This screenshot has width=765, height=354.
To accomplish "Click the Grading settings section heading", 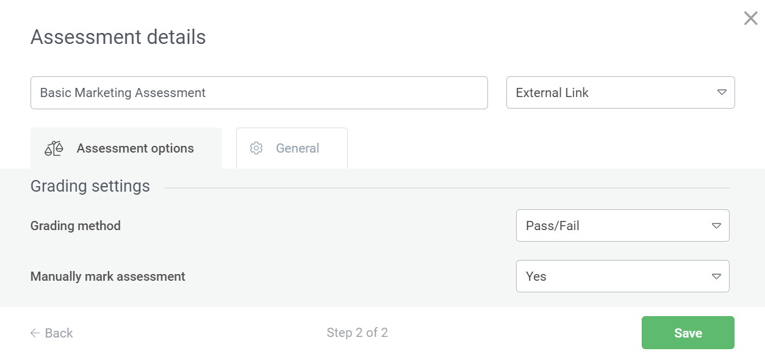I will click(x=90, y=186).
